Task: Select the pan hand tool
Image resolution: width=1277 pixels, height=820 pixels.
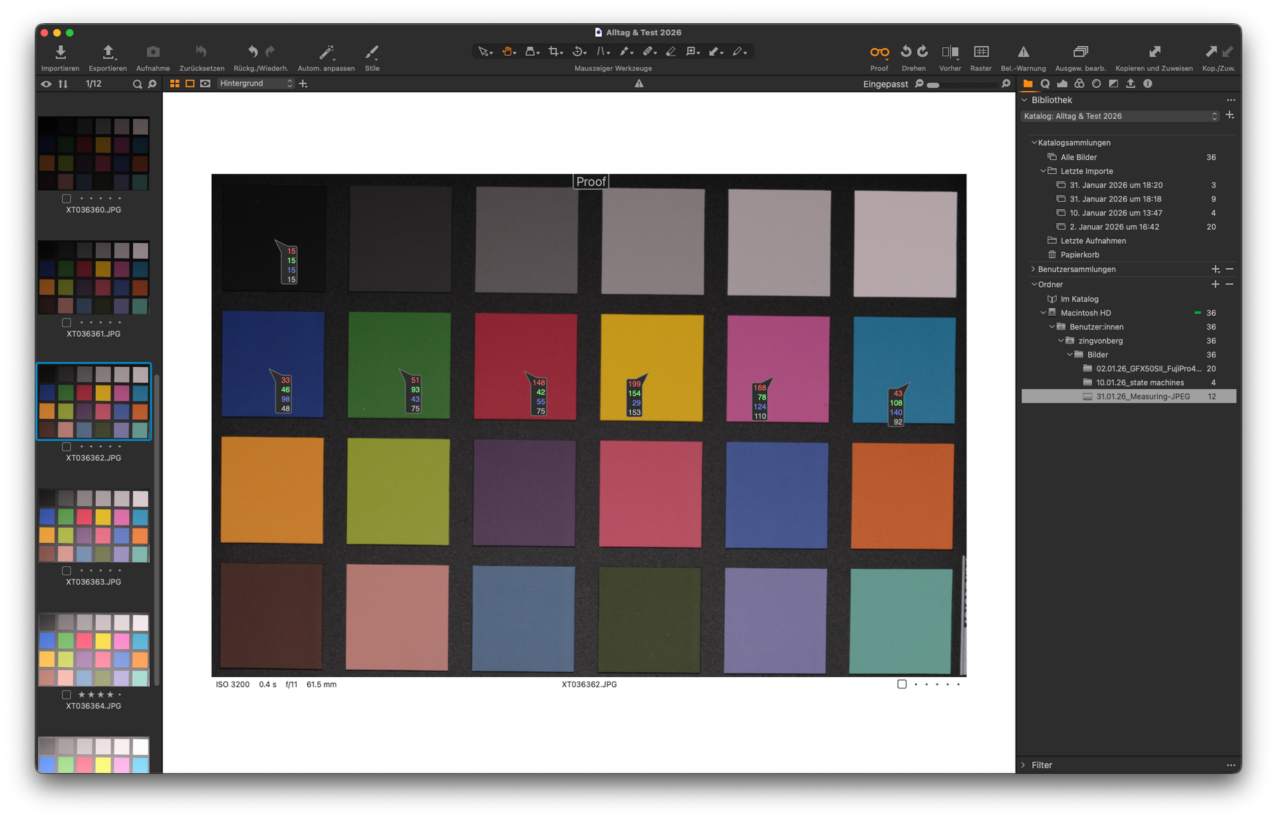Action: 508,51
